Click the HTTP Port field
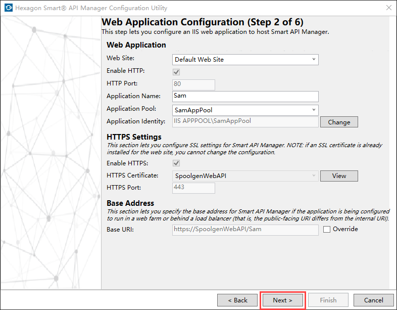Screen dimensions: 397x310 point(193,84)
